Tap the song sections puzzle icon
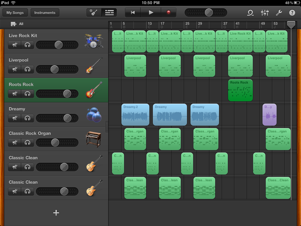The height and width of the screenshot is (226, 301). point(13,24)
